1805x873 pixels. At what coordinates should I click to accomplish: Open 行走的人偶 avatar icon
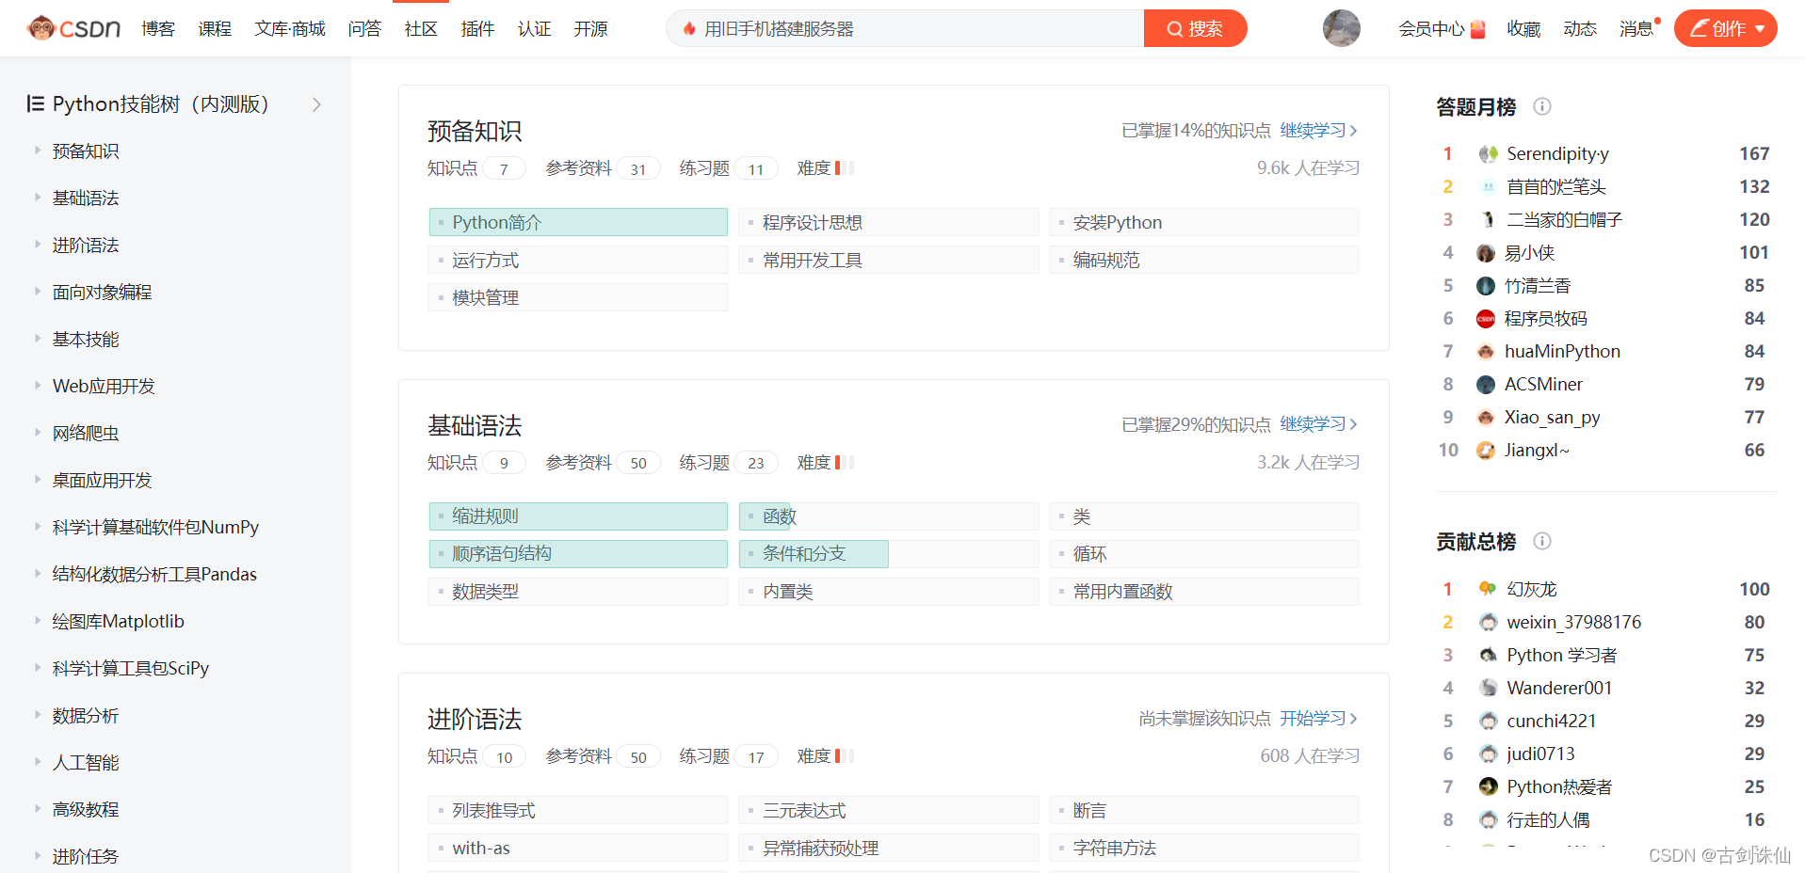point(1488,819)
